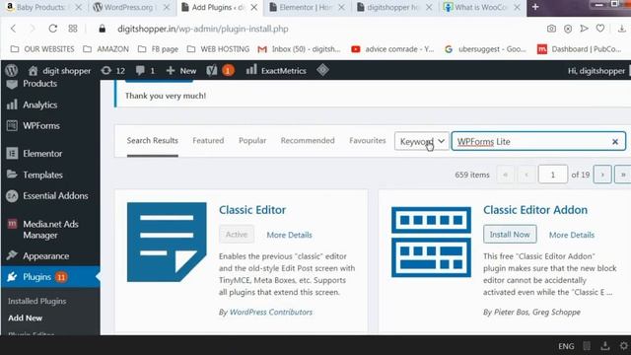The width and height of the screenshot is (631, 355).
Task: Open the FB page bookmark folder
Action: coord(158,49)
